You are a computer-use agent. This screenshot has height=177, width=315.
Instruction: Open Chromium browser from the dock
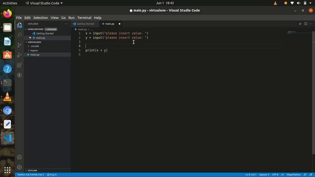[7, 110]
